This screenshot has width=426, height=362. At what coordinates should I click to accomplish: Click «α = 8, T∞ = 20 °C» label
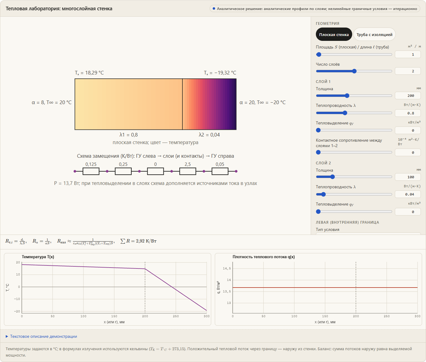coord(52,102)
